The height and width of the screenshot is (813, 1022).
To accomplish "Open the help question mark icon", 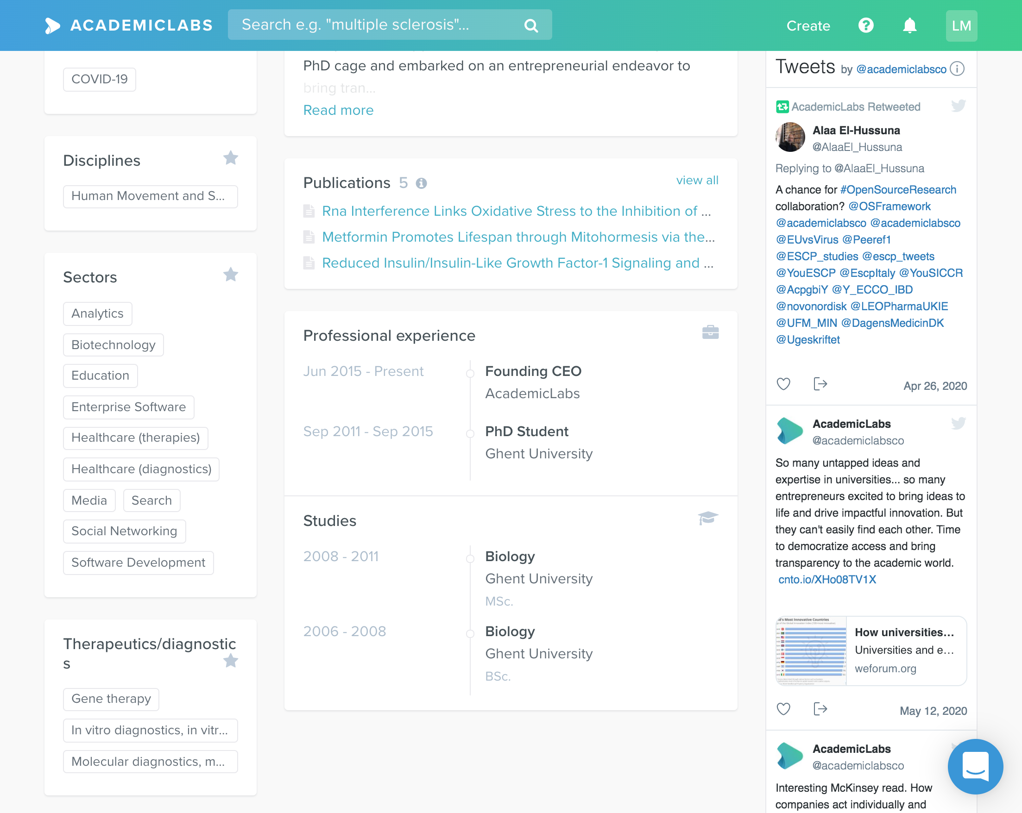I will [865, 25].
